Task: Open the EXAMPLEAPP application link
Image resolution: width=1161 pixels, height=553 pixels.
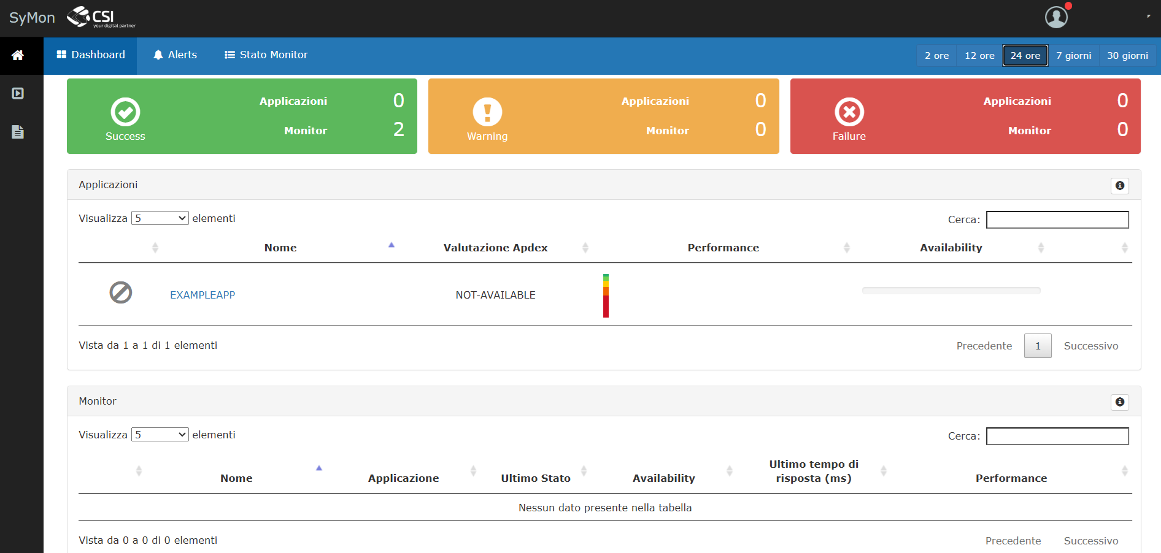Action: 202,295
